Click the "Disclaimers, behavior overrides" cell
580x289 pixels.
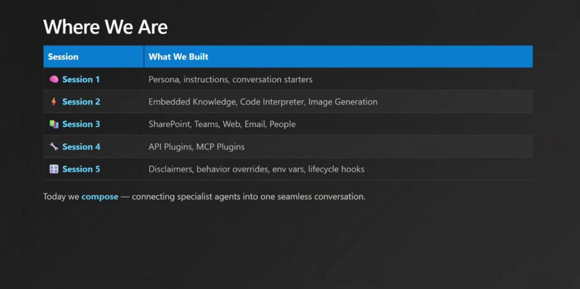click(256, 169)
